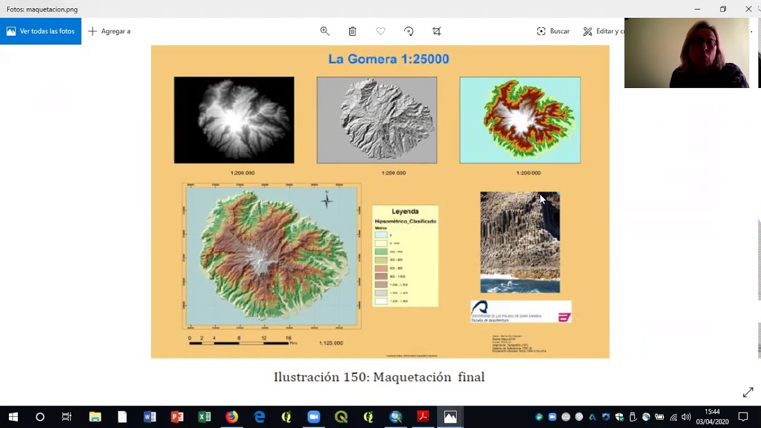
Task: Click the Autodesk tray icon
Action: [x=592, y=417]
